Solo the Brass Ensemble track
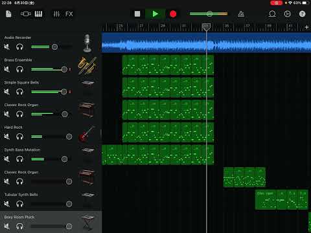Image resolution: width=311 pixels, height=233 pixels. (19, 69)
